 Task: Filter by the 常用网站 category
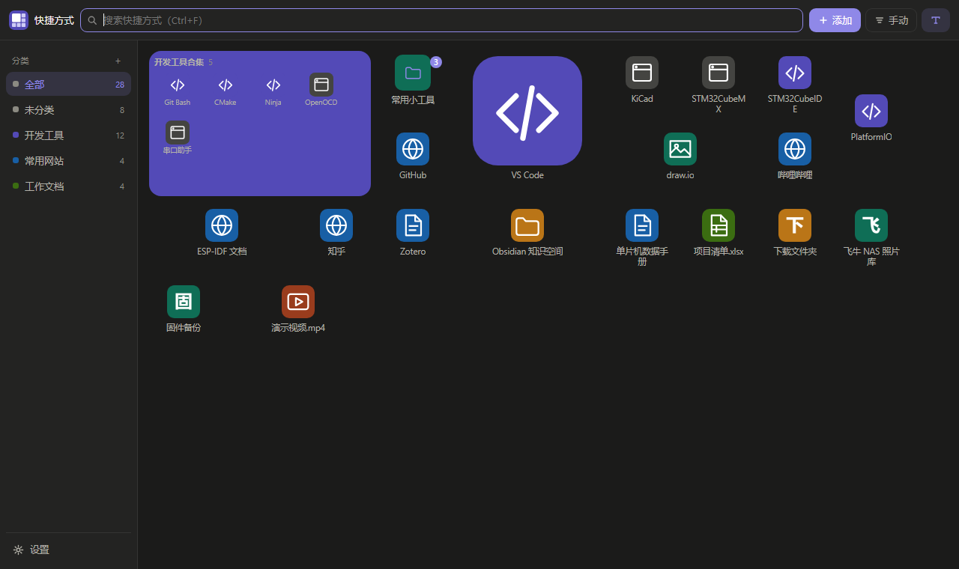[x=68, y=161]
